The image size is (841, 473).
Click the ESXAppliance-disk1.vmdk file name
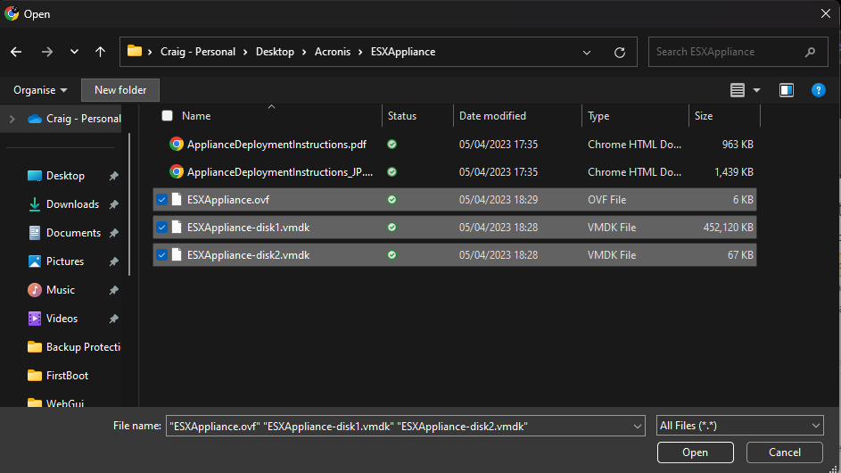pyautogui.click(x=248, y=227)
